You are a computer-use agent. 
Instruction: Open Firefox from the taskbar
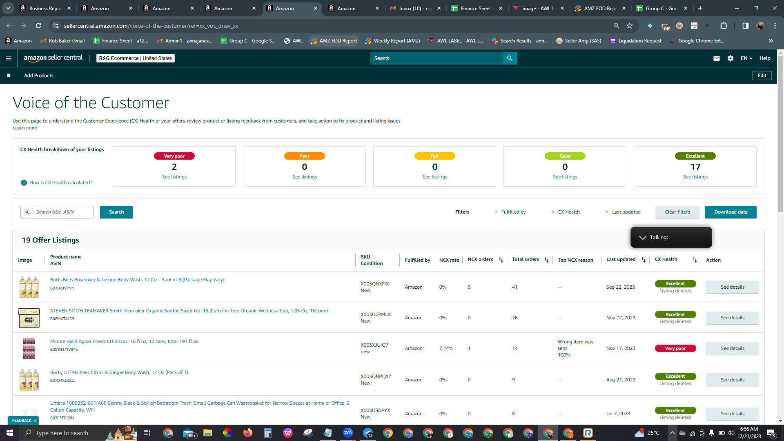tap(248, 433)
